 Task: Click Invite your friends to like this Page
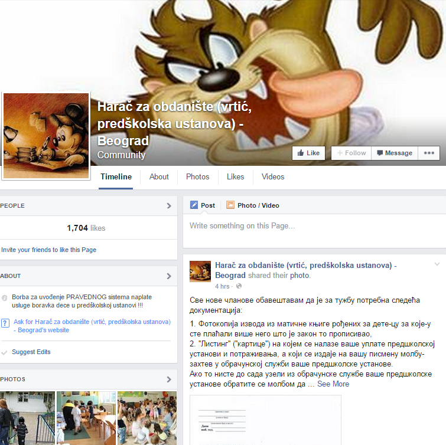pyautogui.click(x=49, y=250)
